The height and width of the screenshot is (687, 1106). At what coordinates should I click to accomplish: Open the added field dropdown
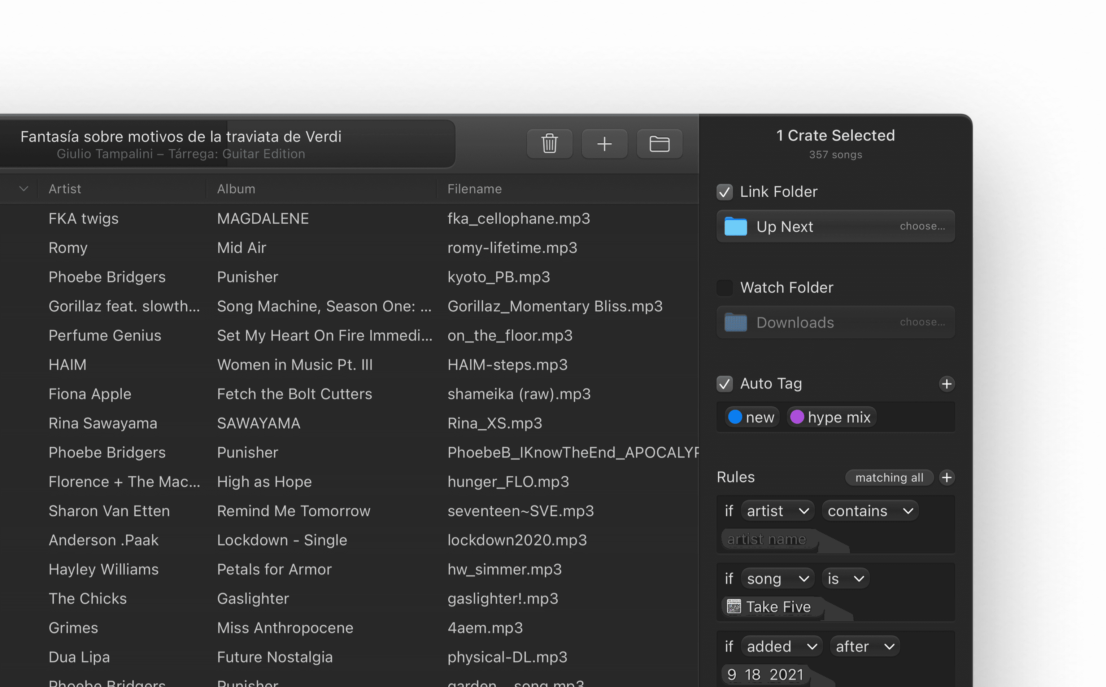point(781,646)
